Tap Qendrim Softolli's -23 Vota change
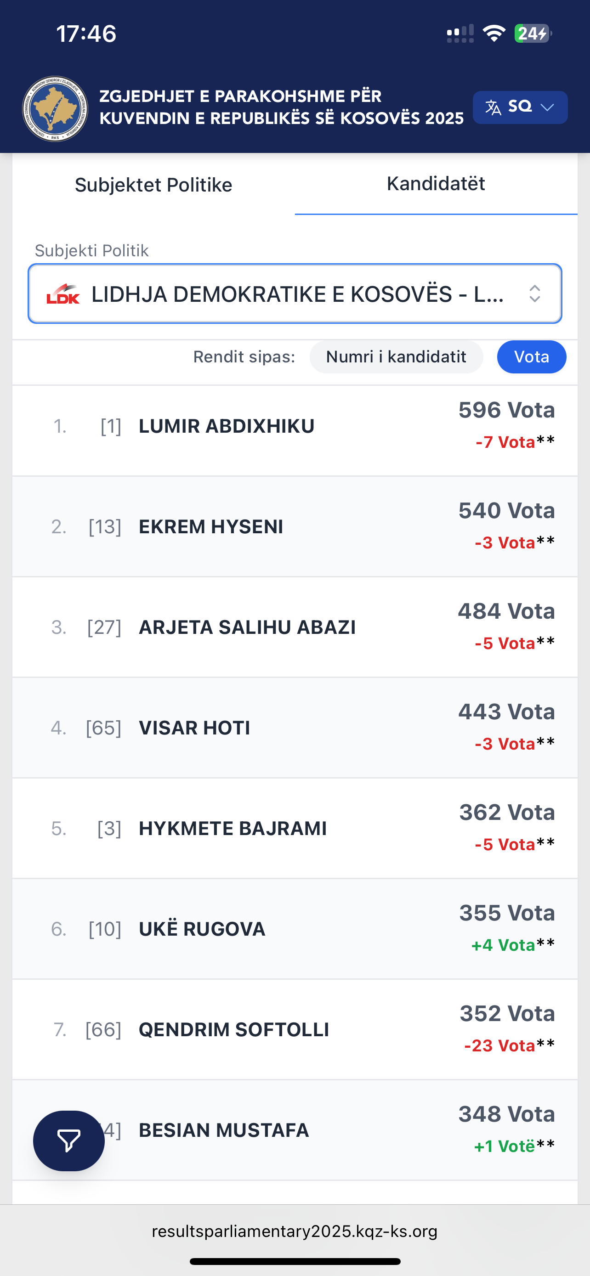Image resolution: width=590 pixels, height=1276 pixels. [499, 1045]
